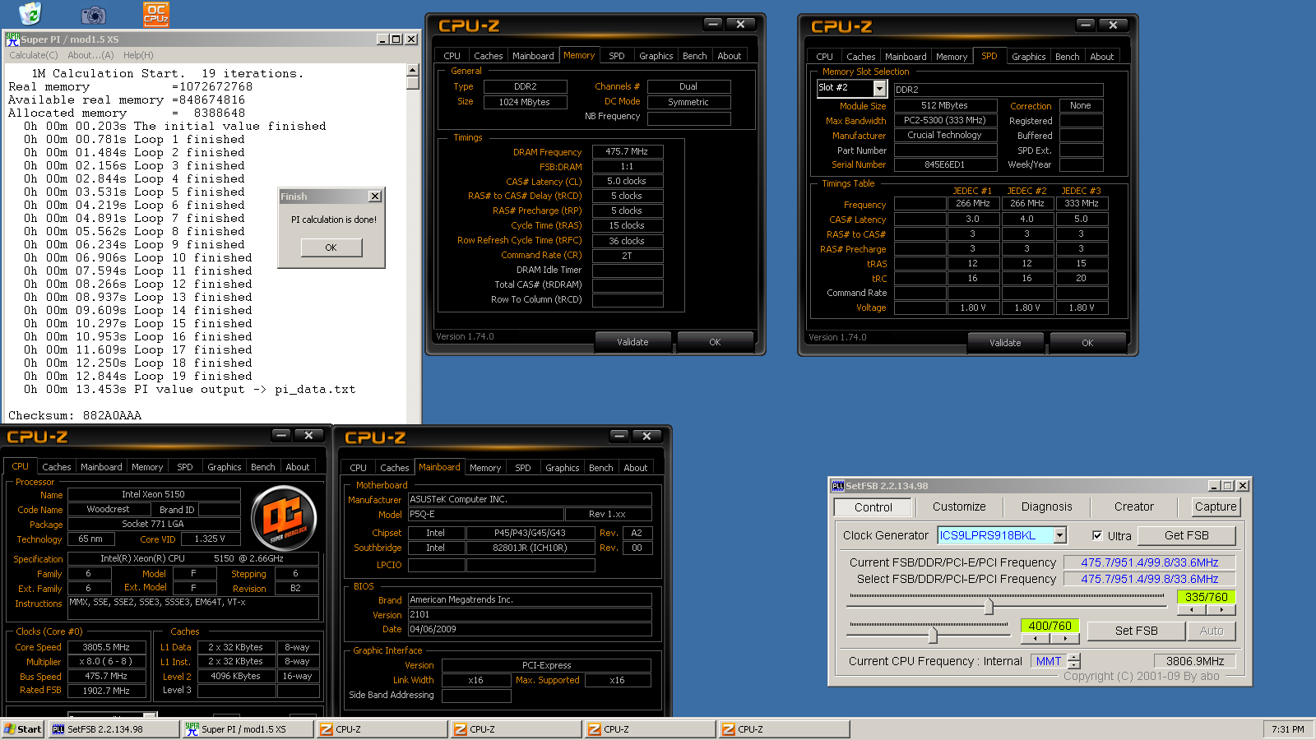Click OK in the Finish dialog
1316x740 pixels.
point(331,247)
